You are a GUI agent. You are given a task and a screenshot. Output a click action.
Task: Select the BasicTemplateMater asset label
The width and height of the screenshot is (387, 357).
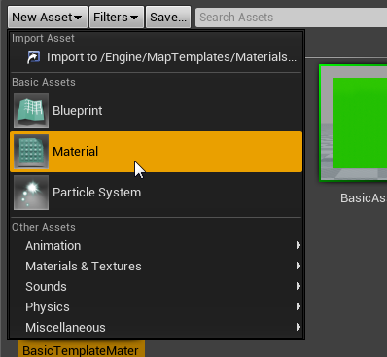81,350
